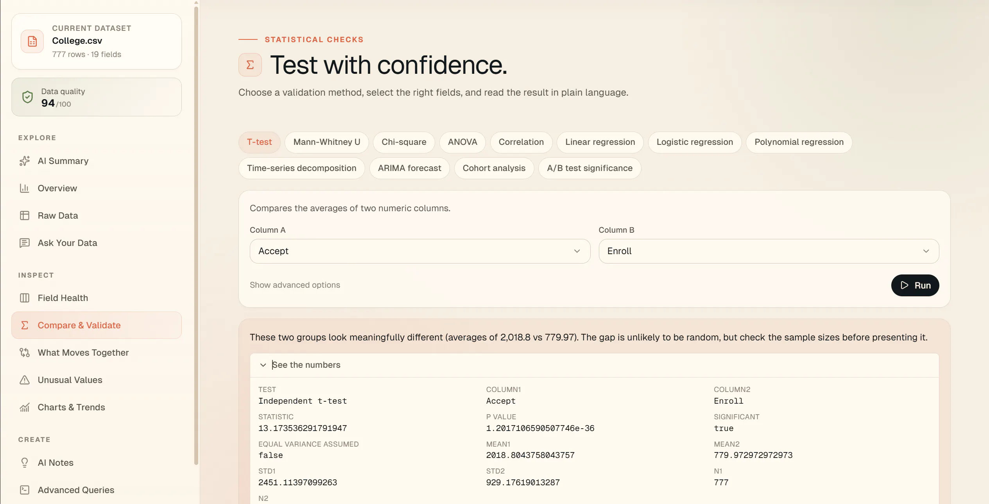The width and height of the screenshot is (989, 504).
Task: Open the Linear regression tab
Action: (600, 142)
